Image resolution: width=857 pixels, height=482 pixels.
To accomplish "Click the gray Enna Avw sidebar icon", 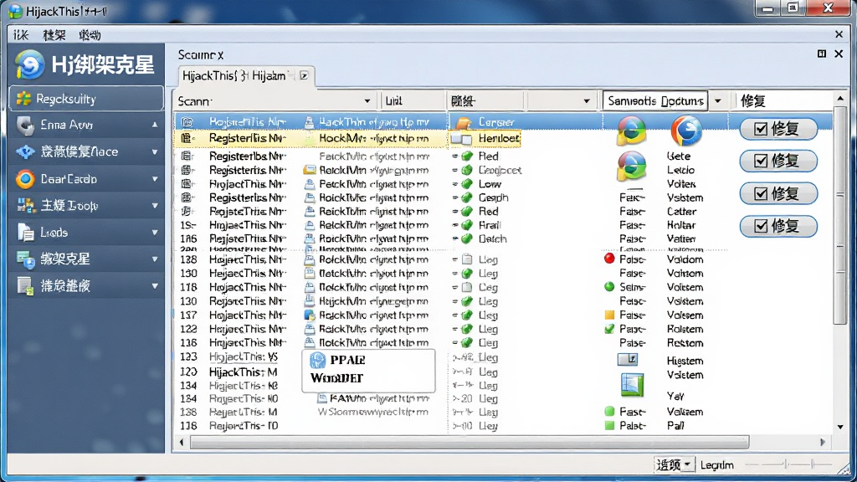I will coord(25,126).
